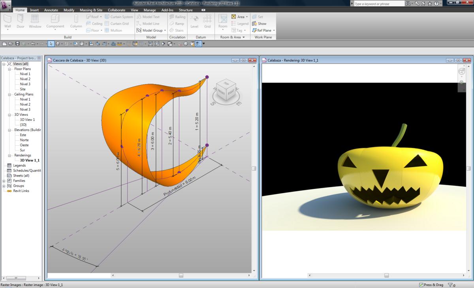This screenshot has height=288, width=474.
Task: Click the Ceiling tool
Action: tap(94, 24)
